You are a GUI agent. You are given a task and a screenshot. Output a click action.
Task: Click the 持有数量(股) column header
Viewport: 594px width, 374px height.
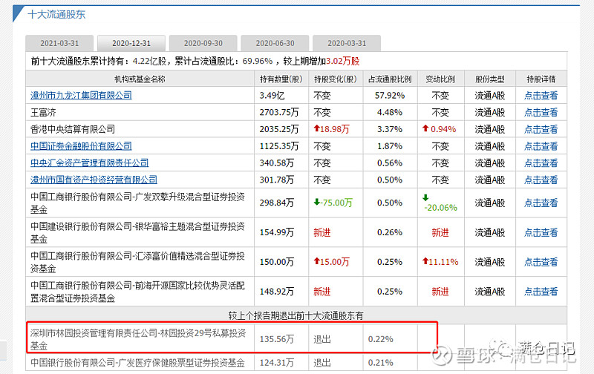(281, 79)
